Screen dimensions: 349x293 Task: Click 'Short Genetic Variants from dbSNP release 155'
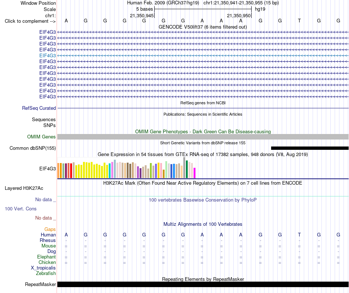coord(203,143)
